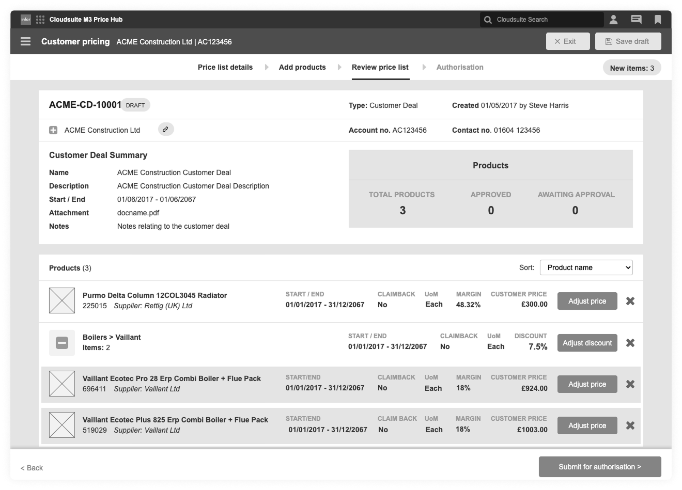Click the Contact no. 01604 123456 text
The image size is (682, 490).
496,130
